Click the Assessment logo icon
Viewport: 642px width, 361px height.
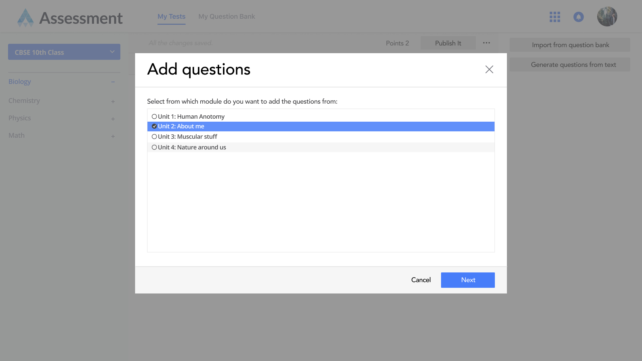tap(25, 18)
